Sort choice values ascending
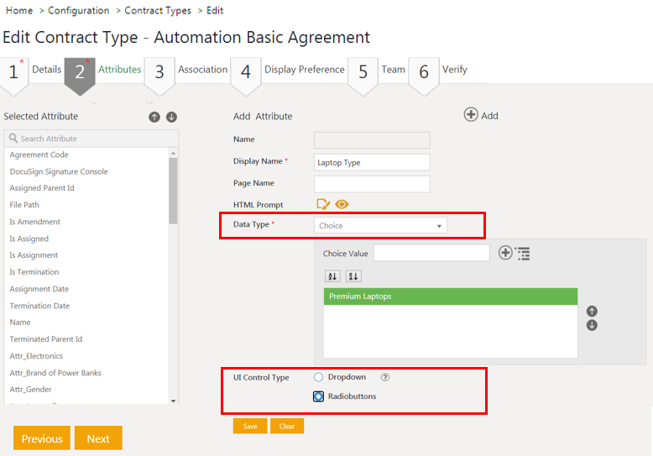The image size is (653, 456). point(332,276)
